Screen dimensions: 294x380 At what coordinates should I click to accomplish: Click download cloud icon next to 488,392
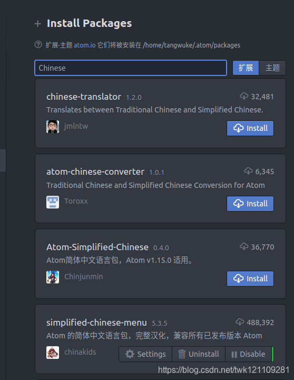tap(240, 322)
